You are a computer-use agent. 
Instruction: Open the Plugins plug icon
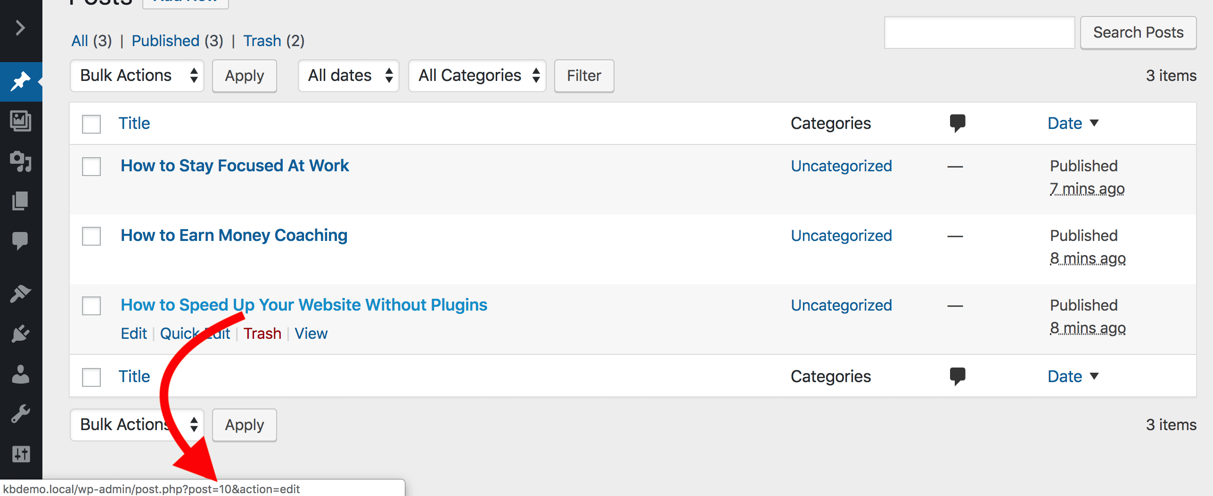pyautogui.click(x=21, y=334)
